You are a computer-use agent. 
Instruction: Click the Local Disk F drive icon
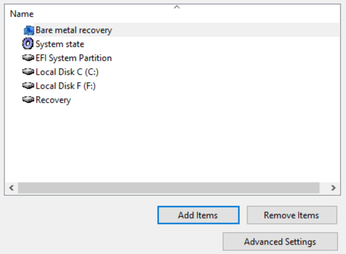[x=28, y=86]
